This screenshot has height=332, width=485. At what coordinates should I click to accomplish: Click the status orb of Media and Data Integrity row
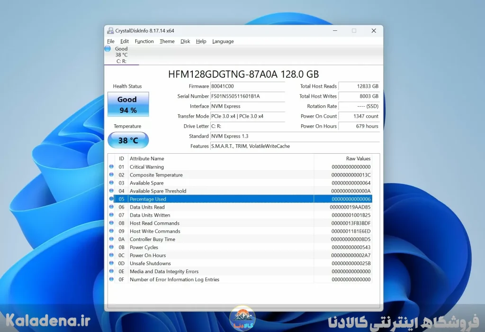(x=111, y=271)
